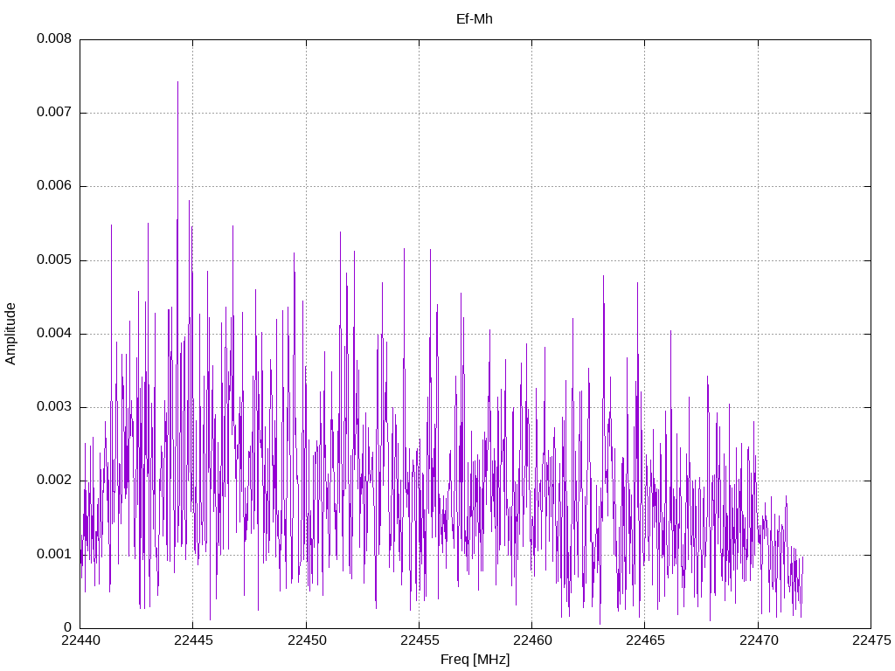Click the 22460 x-axis tick label
895x671 pixels.
point(531,641)
